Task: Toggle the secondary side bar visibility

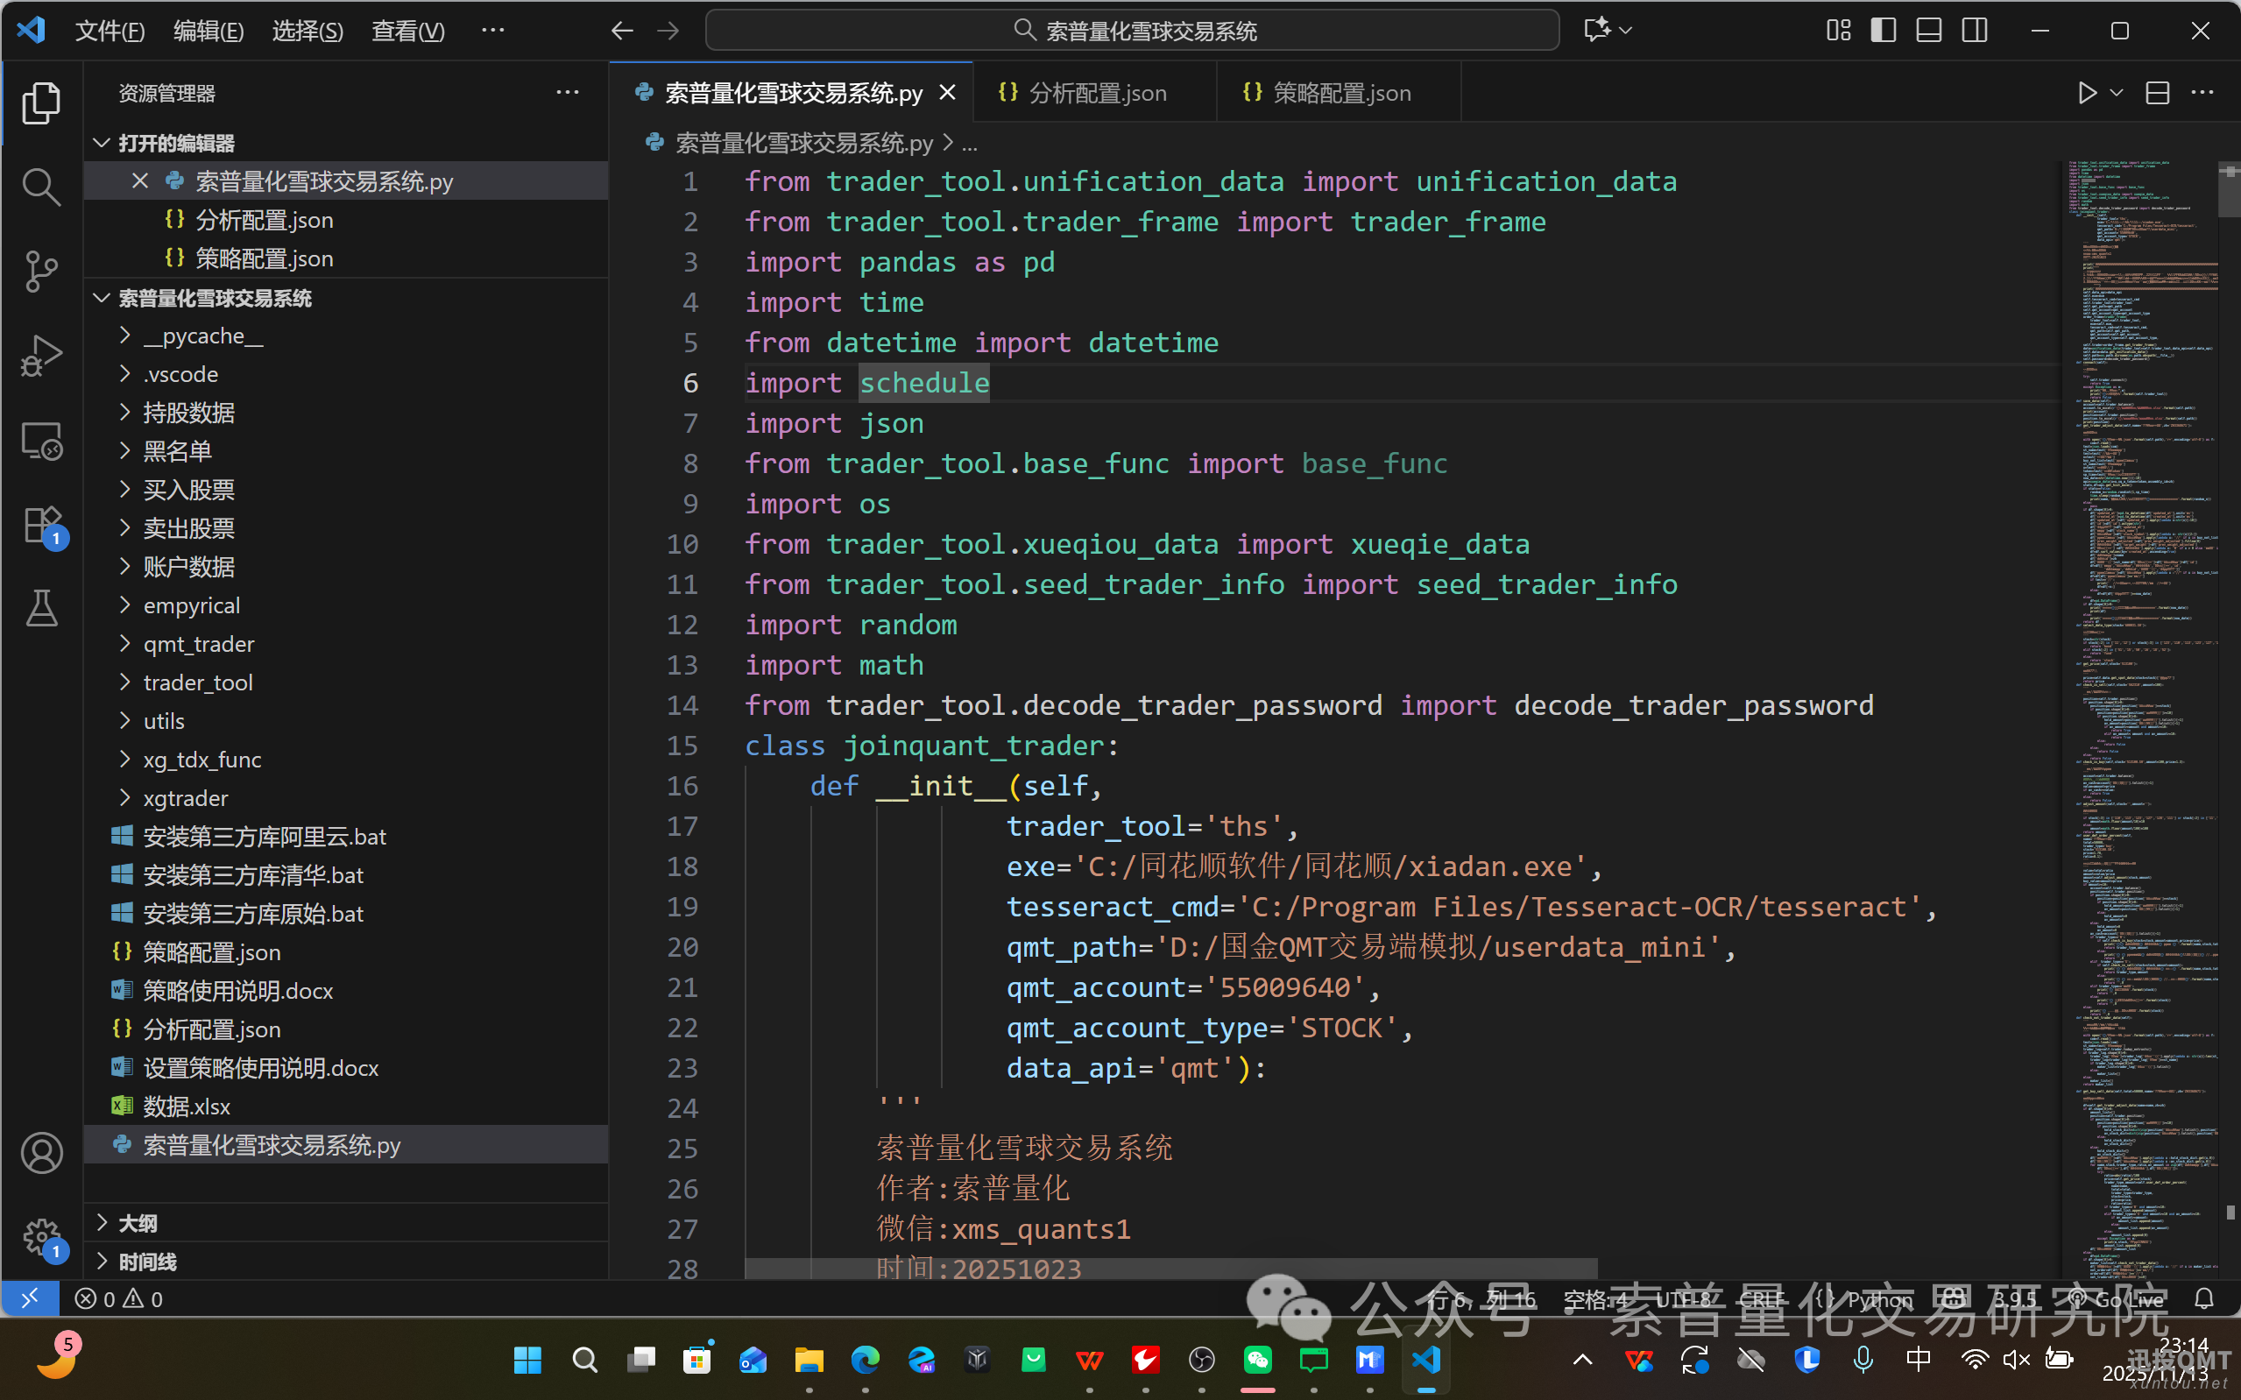Action: pos(1975,31)
